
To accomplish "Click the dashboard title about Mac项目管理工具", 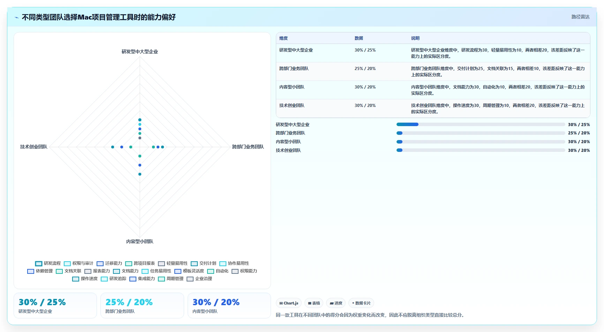I will [99, 17].
